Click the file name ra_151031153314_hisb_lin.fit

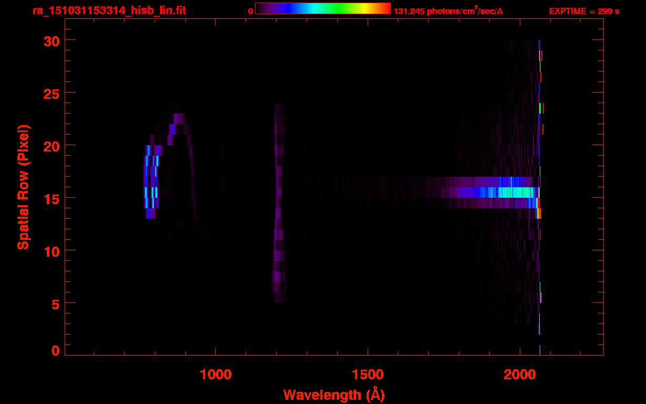[109, 10]
